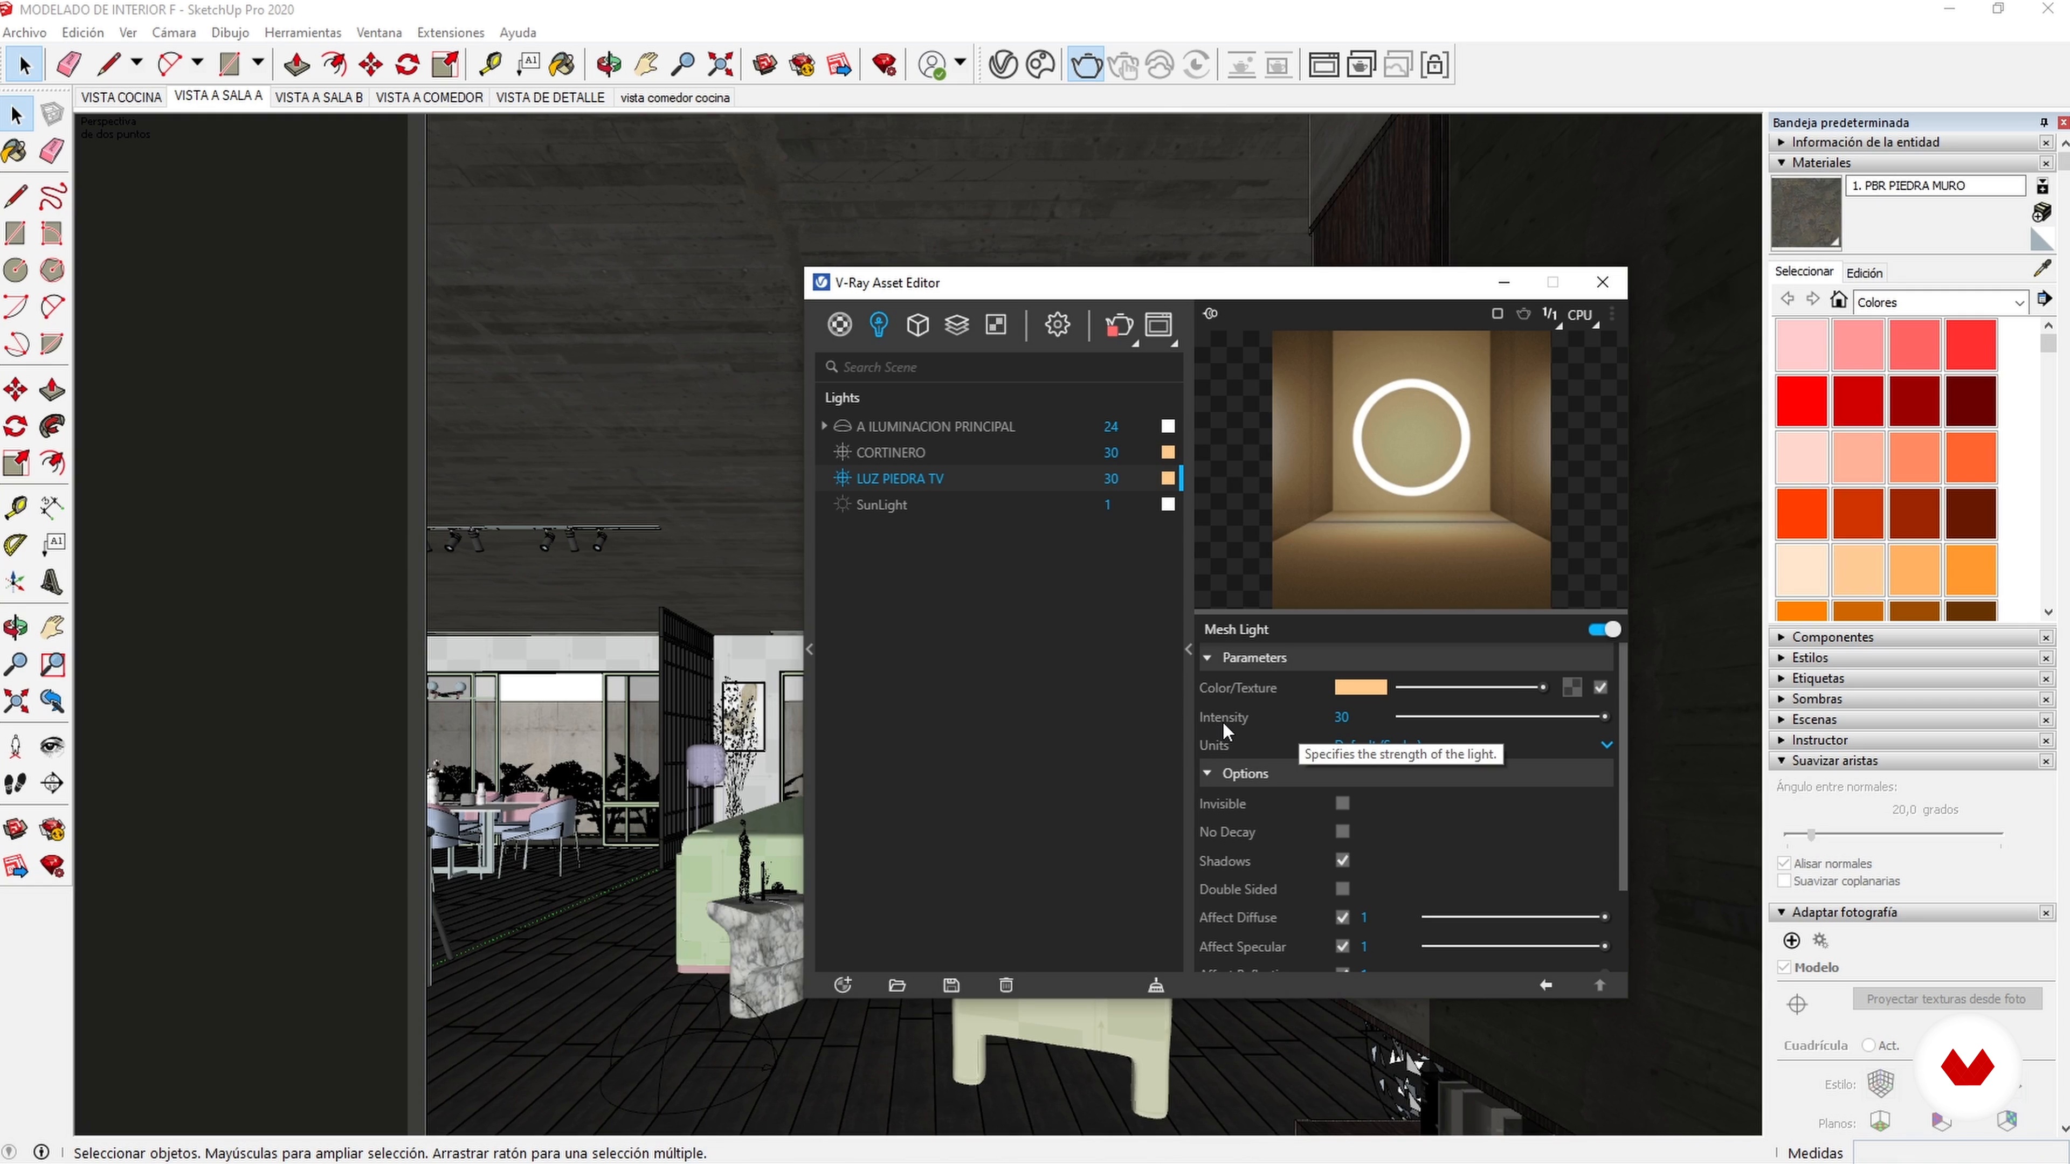2070x1164 pixels.
Task: Uncheck the Affect Specular checkbox
Action: pos(1342,946)
